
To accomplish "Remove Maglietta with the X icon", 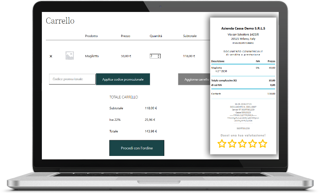I will 51,56.
